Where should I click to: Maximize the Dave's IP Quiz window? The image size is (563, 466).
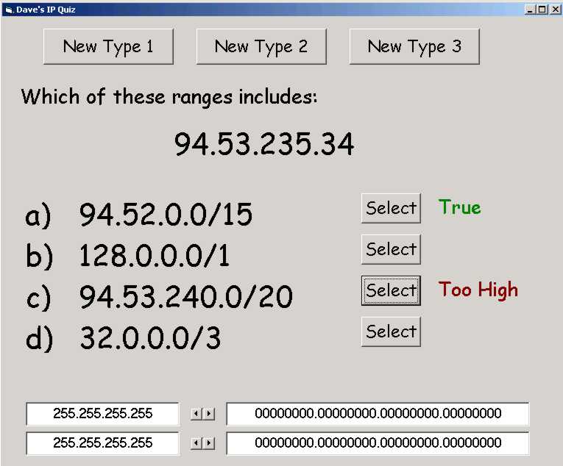(542, 10)
